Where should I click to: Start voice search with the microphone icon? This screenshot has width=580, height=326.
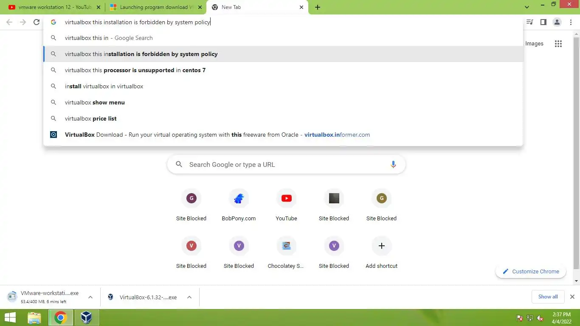pyautogui.click(x=393, y=165)
